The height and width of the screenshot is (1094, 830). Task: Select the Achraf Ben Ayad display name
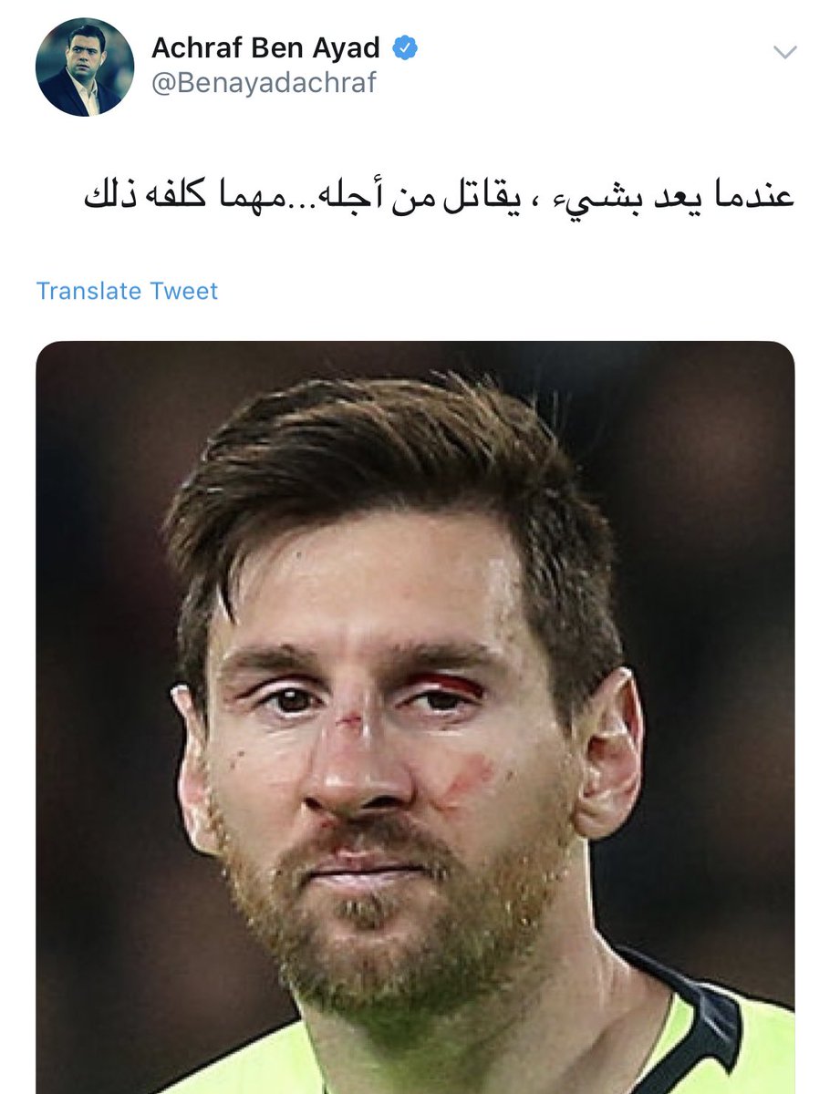[x=267, y=47]
